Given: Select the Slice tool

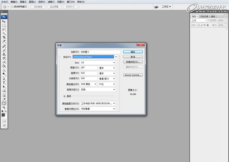Looking at the screenshot, I should (4, 41).
